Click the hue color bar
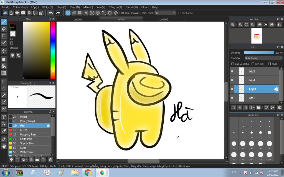 point(53,50)
